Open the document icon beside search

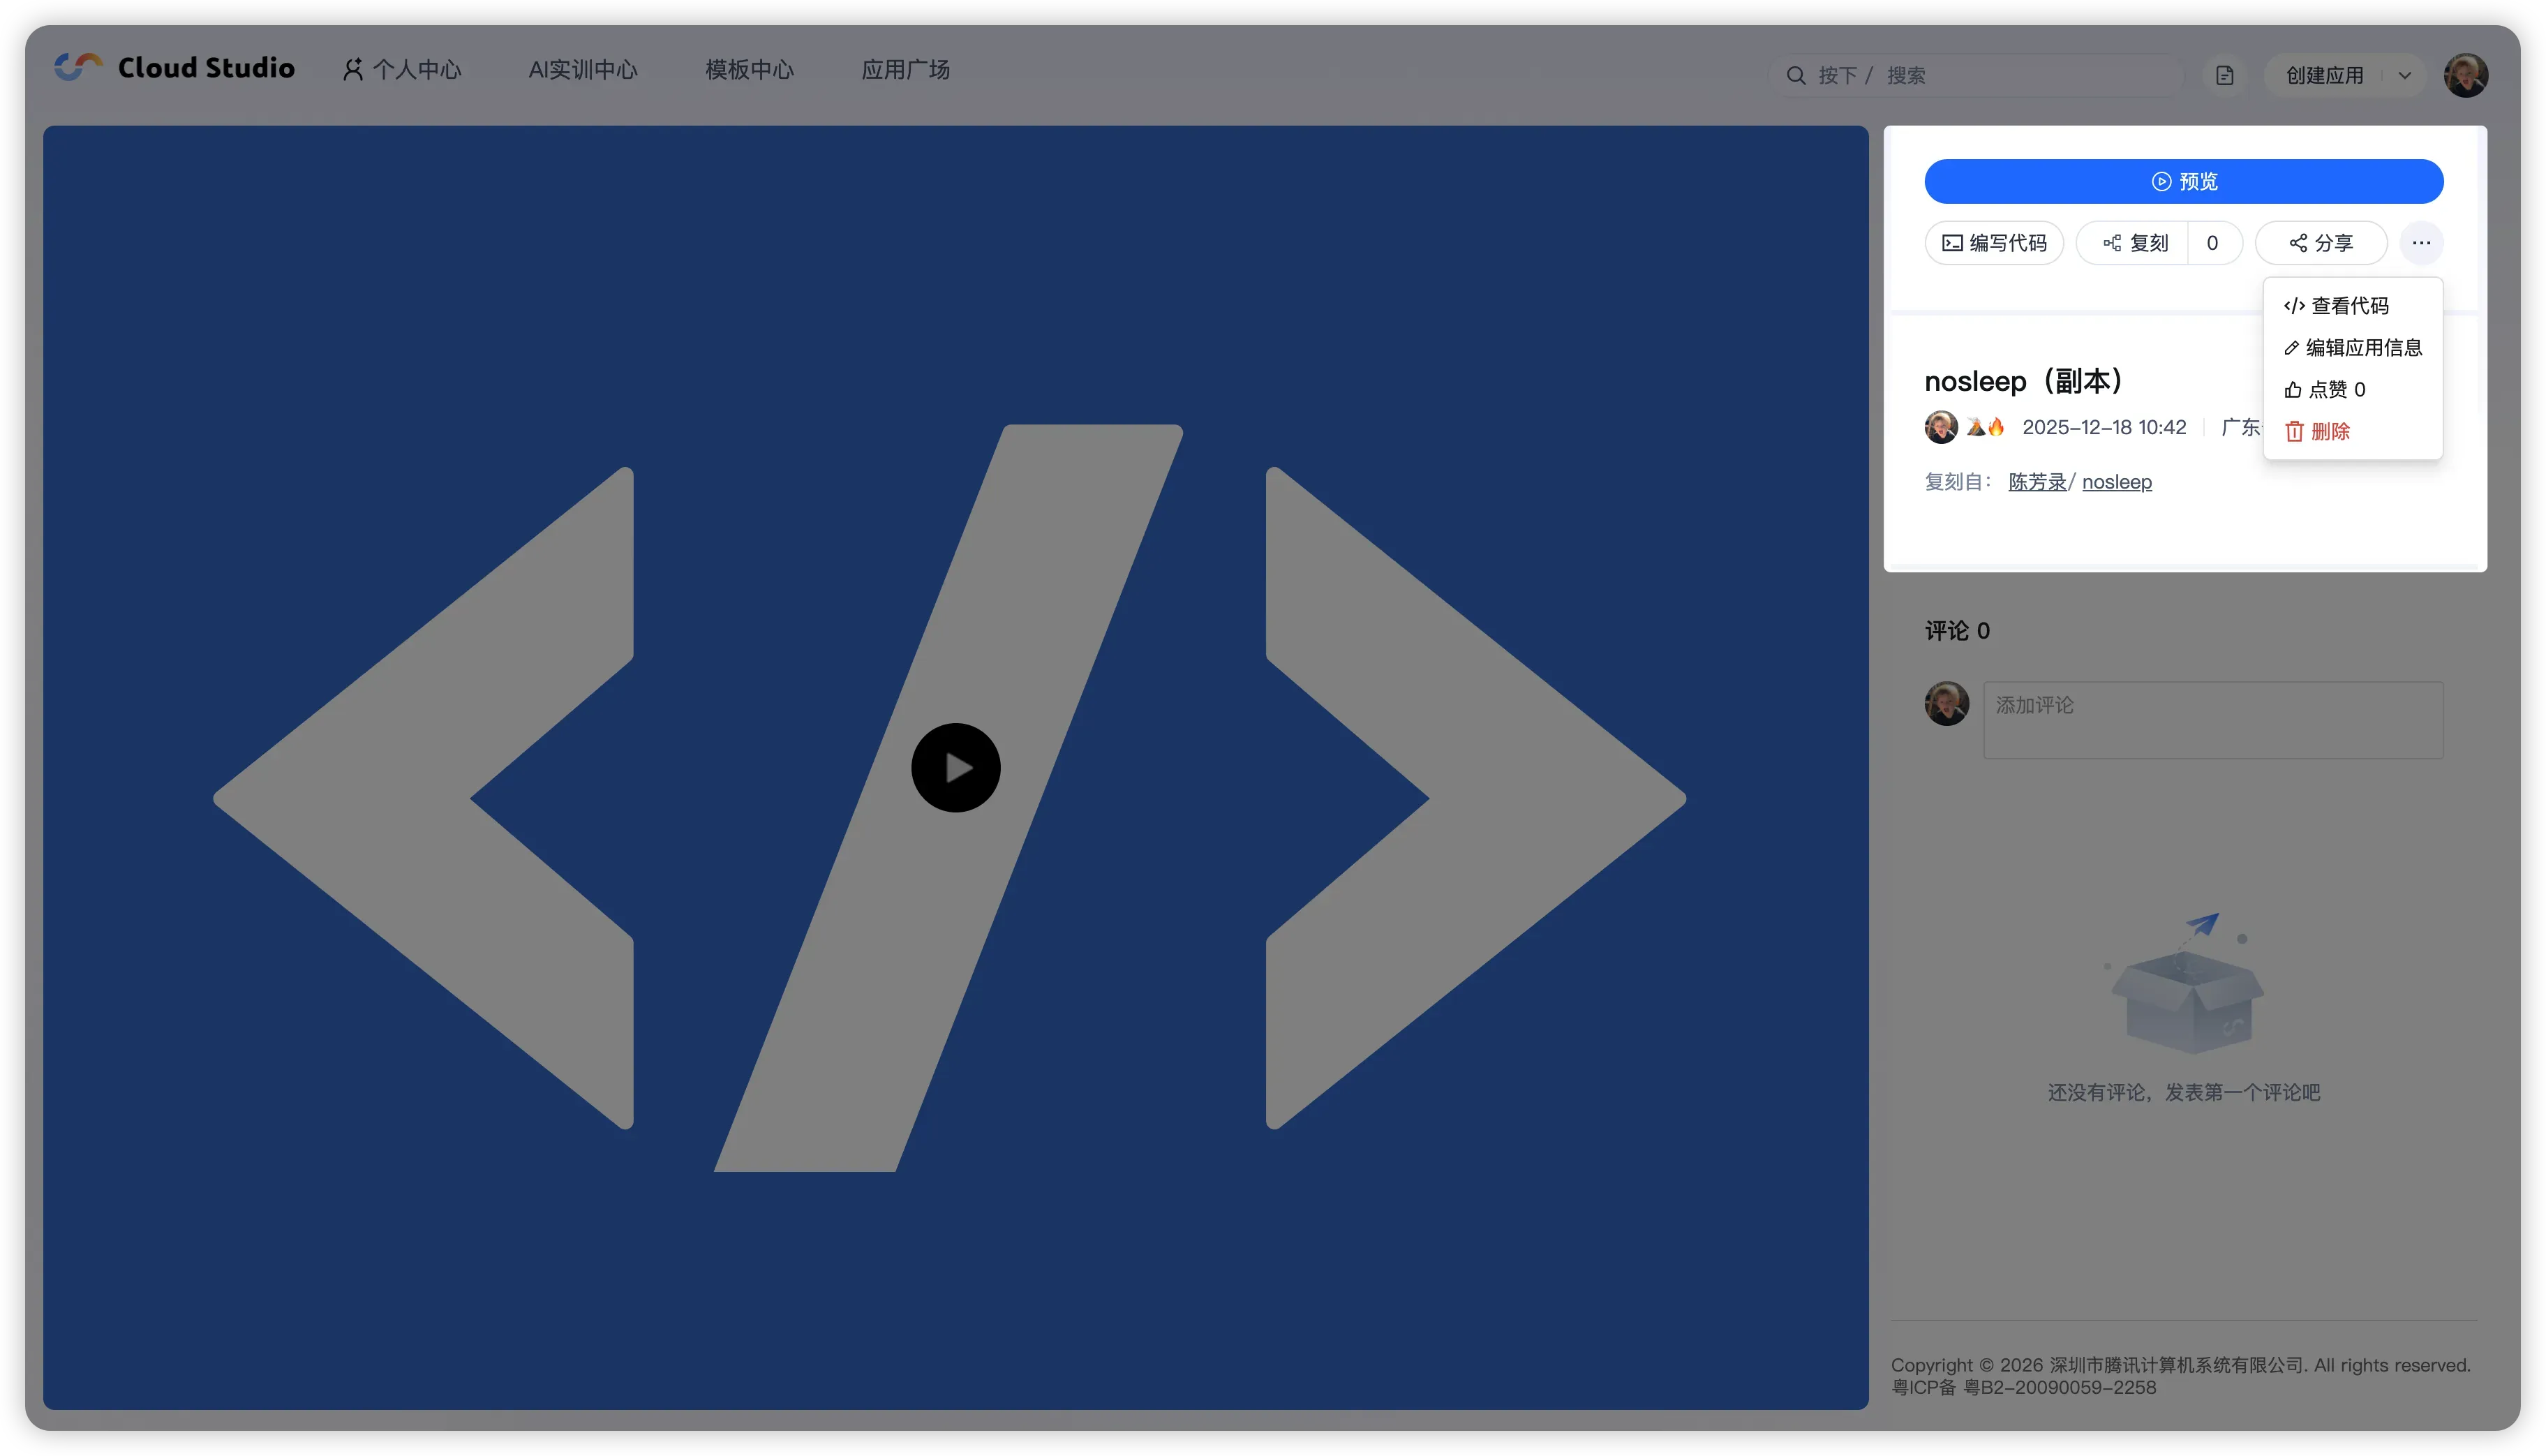[x=2224, y=76]
